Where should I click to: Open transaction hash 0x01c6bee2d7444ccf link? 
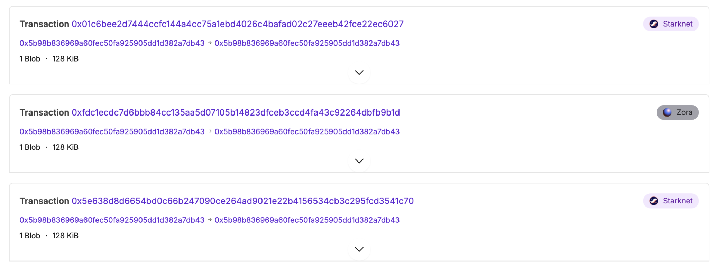point(237,24)
